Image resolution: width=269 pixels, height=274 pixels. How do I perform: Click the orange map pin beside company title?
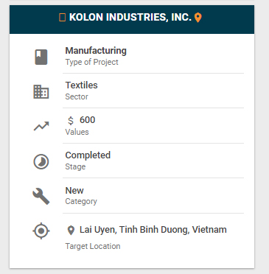tap(198, 18)
